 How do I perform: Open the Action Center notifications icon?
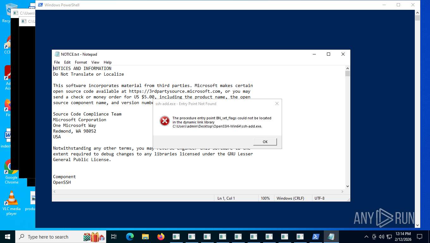point(420,237)
